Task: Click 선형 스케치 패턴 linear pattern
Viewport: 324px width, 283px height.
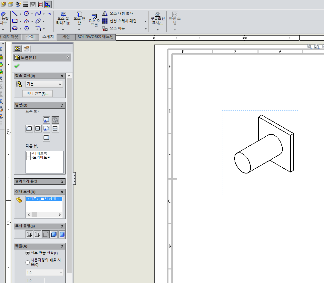Action: coord(120,21)
